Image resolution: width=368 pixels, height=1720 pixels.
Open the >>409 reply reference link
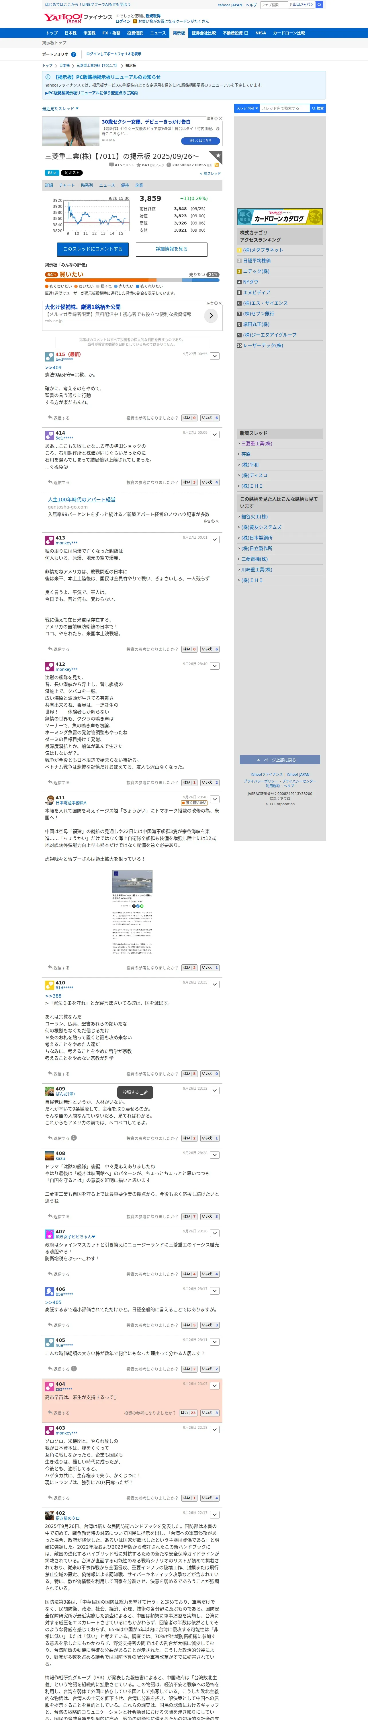tap(53, 368)
